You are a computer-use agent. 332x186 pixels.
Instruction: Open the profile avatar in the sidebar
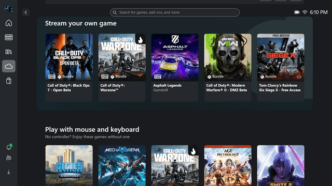pyautogui.click(x=8, y=8)
